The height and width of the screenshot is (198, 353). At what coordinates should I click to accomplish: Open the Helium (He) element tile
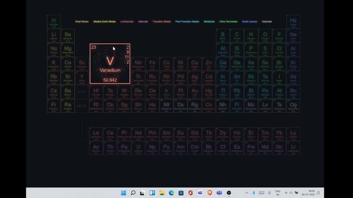(x=293, y=22)
